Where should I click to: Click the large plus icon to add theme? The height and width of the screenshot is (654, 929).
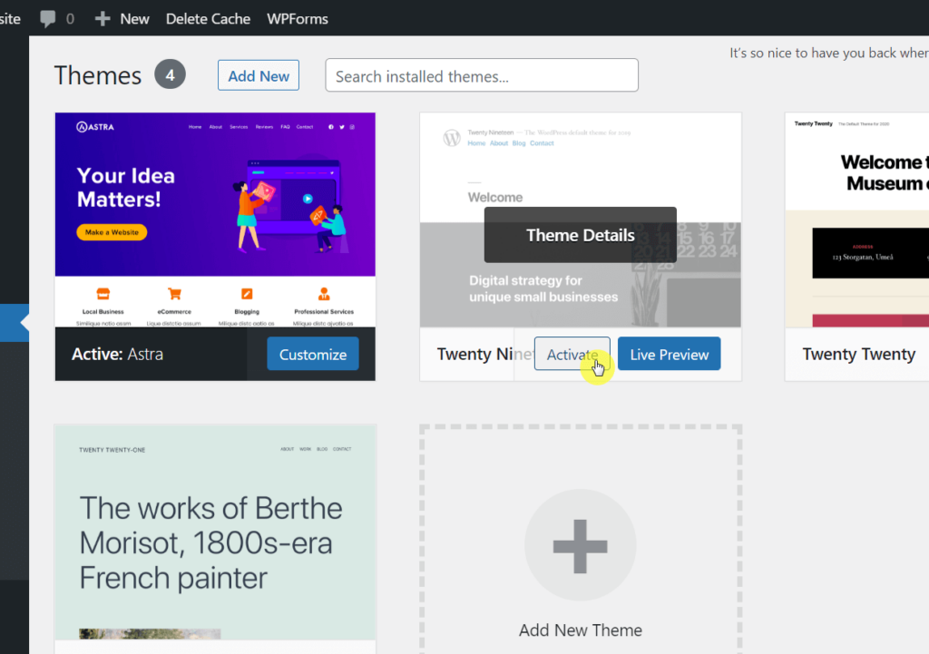tap(581, 545)
